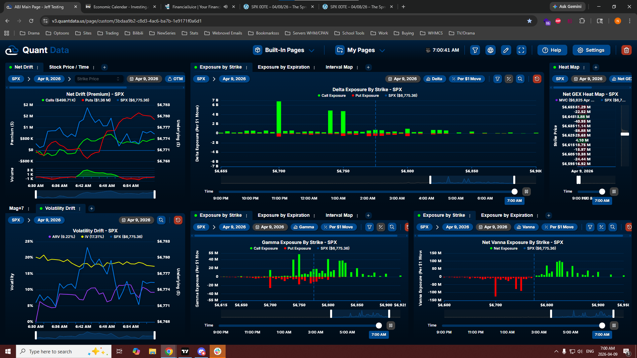Click the header filter funnel icon
Viewport: 637px width, 358px height.
[475, 50]
